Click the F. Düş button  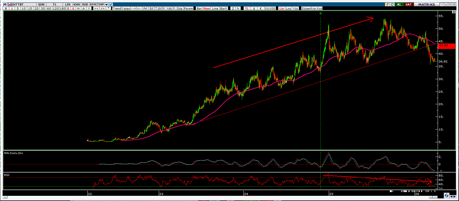178,8
